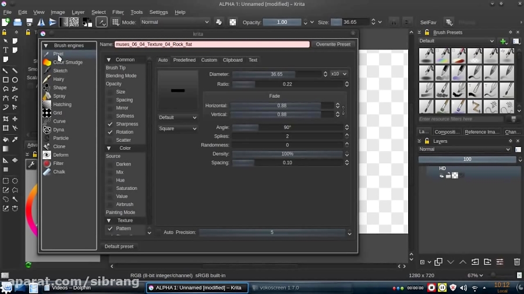Enable the Spacing option checkbox
The height and width of the screenshot is (294, 524).
[x=110, y=100]
